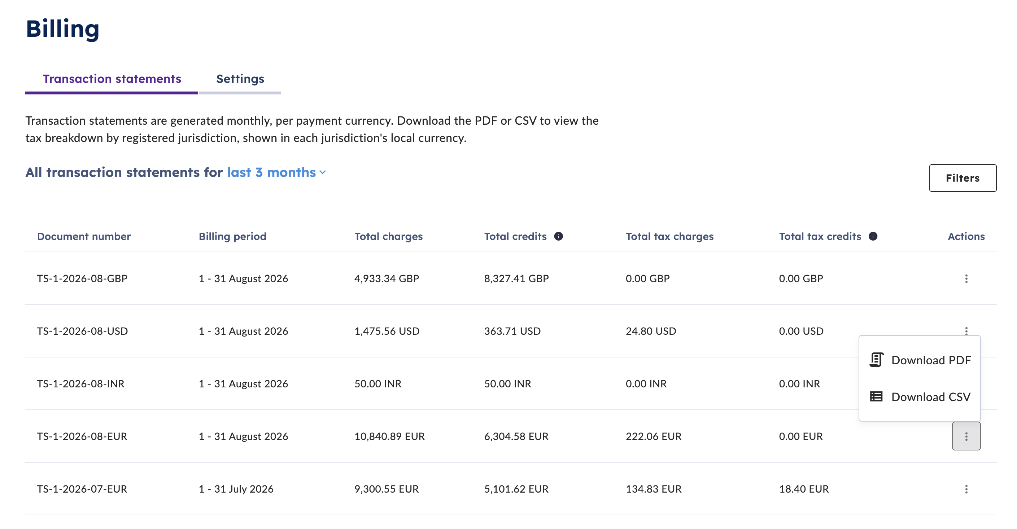Open actions menu for TS-1-2026-07-EUR row
The image size is (1017, 529).
coord(966,489)
